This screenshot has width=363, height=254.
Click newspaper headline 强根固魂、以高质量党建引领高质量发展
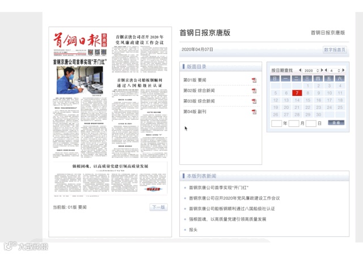click(110, 166)
